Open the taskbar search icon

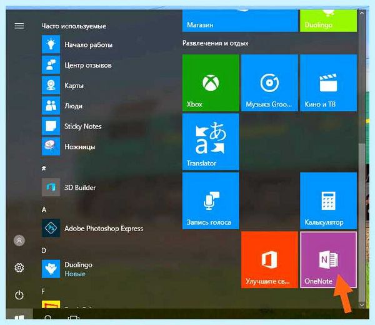point(48,317)
